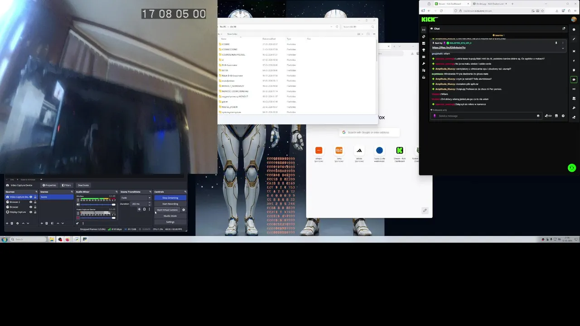Remove selected source with trash icon
This screenshot has height=326, width=580.
pyautogui.click(x=12, y=223)
